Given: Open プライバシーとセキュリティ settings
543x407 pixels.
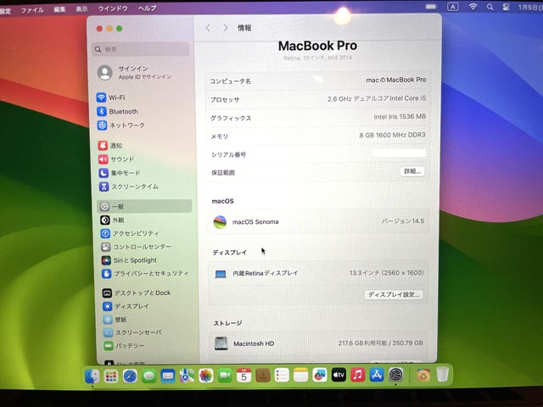Looking at the screenshot, I should (x=150, y=274).
